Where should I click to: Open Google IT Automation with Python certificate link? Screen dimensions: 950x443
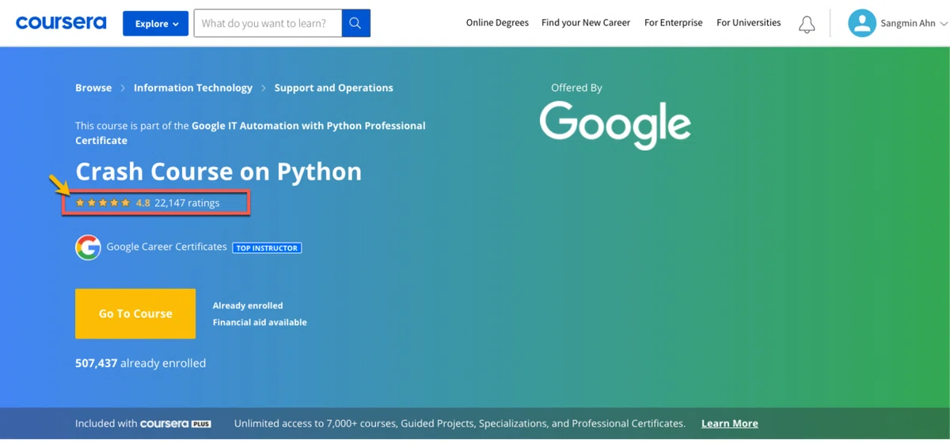[250, 133]
